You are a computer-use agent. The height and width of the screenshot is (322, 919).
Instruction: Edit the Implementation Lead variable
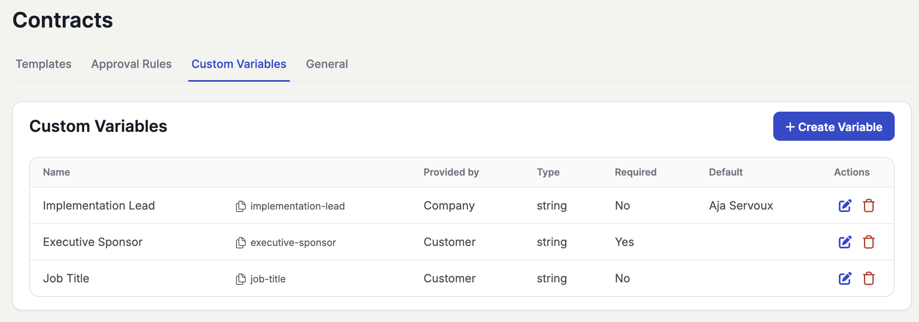[845, 205]
